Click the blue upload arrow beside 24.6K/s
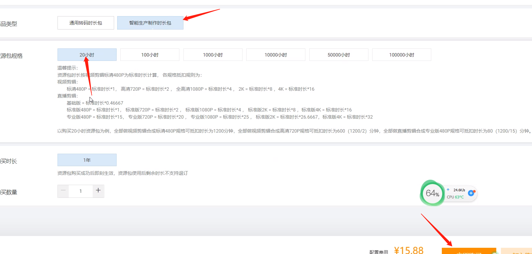Screen dimensions: 532x254 coord(448,190)
